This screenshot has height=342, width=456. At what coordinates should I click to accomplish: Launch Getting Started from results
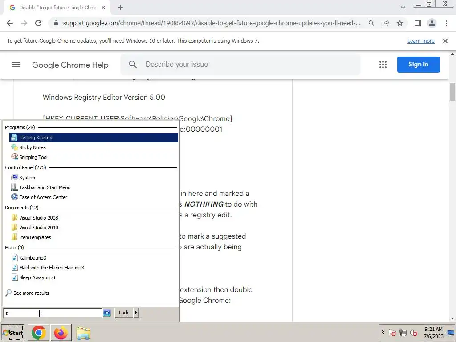(94, 138)
